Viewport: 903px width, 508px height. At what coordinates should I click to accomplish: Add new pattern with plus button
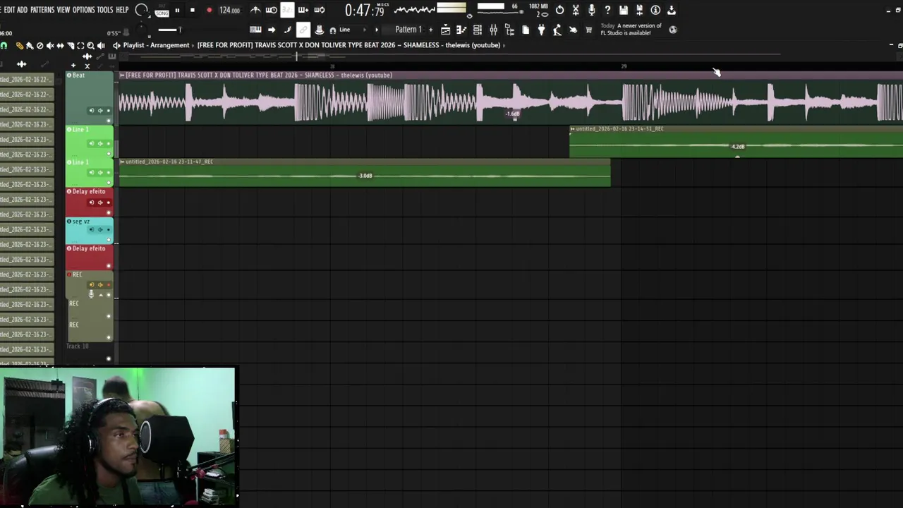pos(430,30)
